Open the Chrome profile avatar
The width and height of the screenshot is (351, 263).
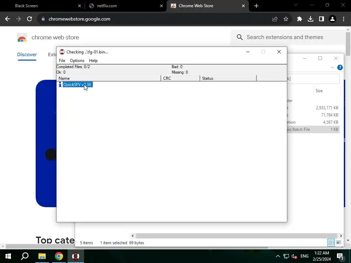[332, 19]
